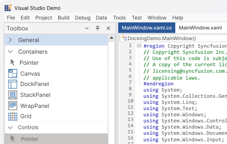Pin the Toolbox panel with the pushpin icon

coord(98,28)
